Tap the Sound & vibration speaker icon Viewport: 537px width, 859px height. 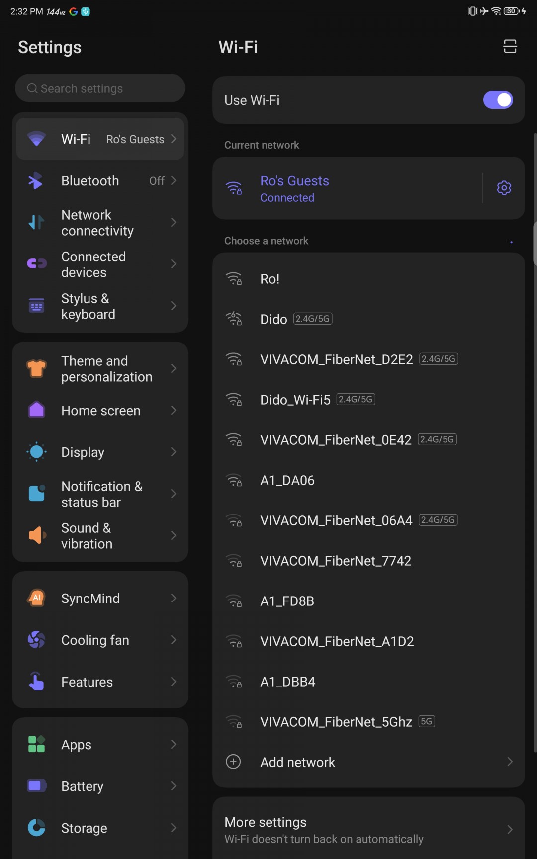[36, 535]
